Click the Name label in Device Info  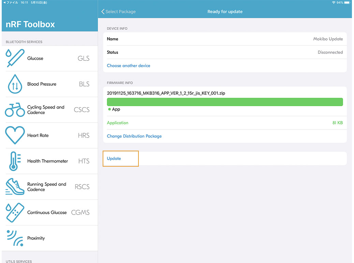pos(113,39)
